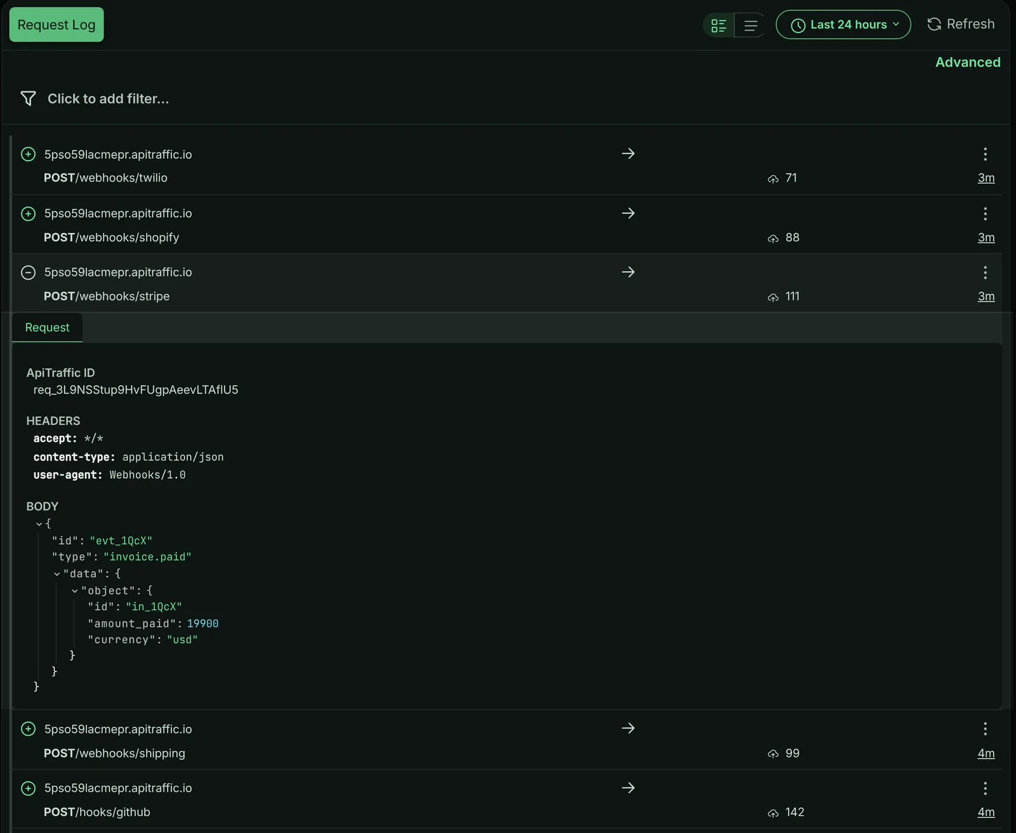The width and height of the screenshot is (1016, 833).
Task: Refresh the request log
Action: point(961,24)
